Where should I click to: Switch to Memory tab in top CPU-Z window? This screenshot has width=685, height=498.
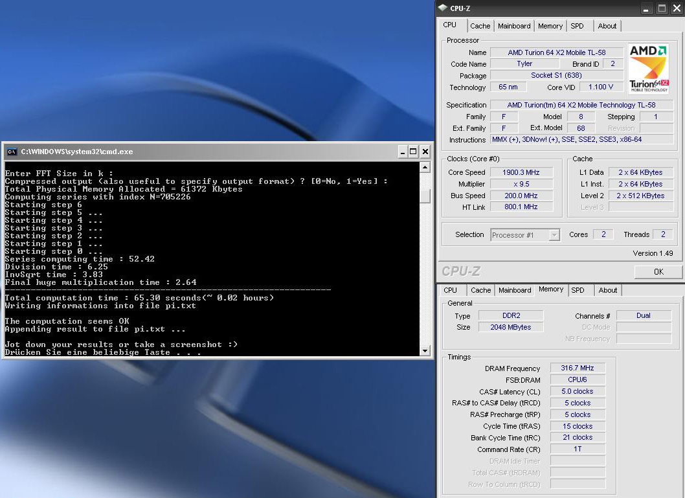[x=550, y=26]
